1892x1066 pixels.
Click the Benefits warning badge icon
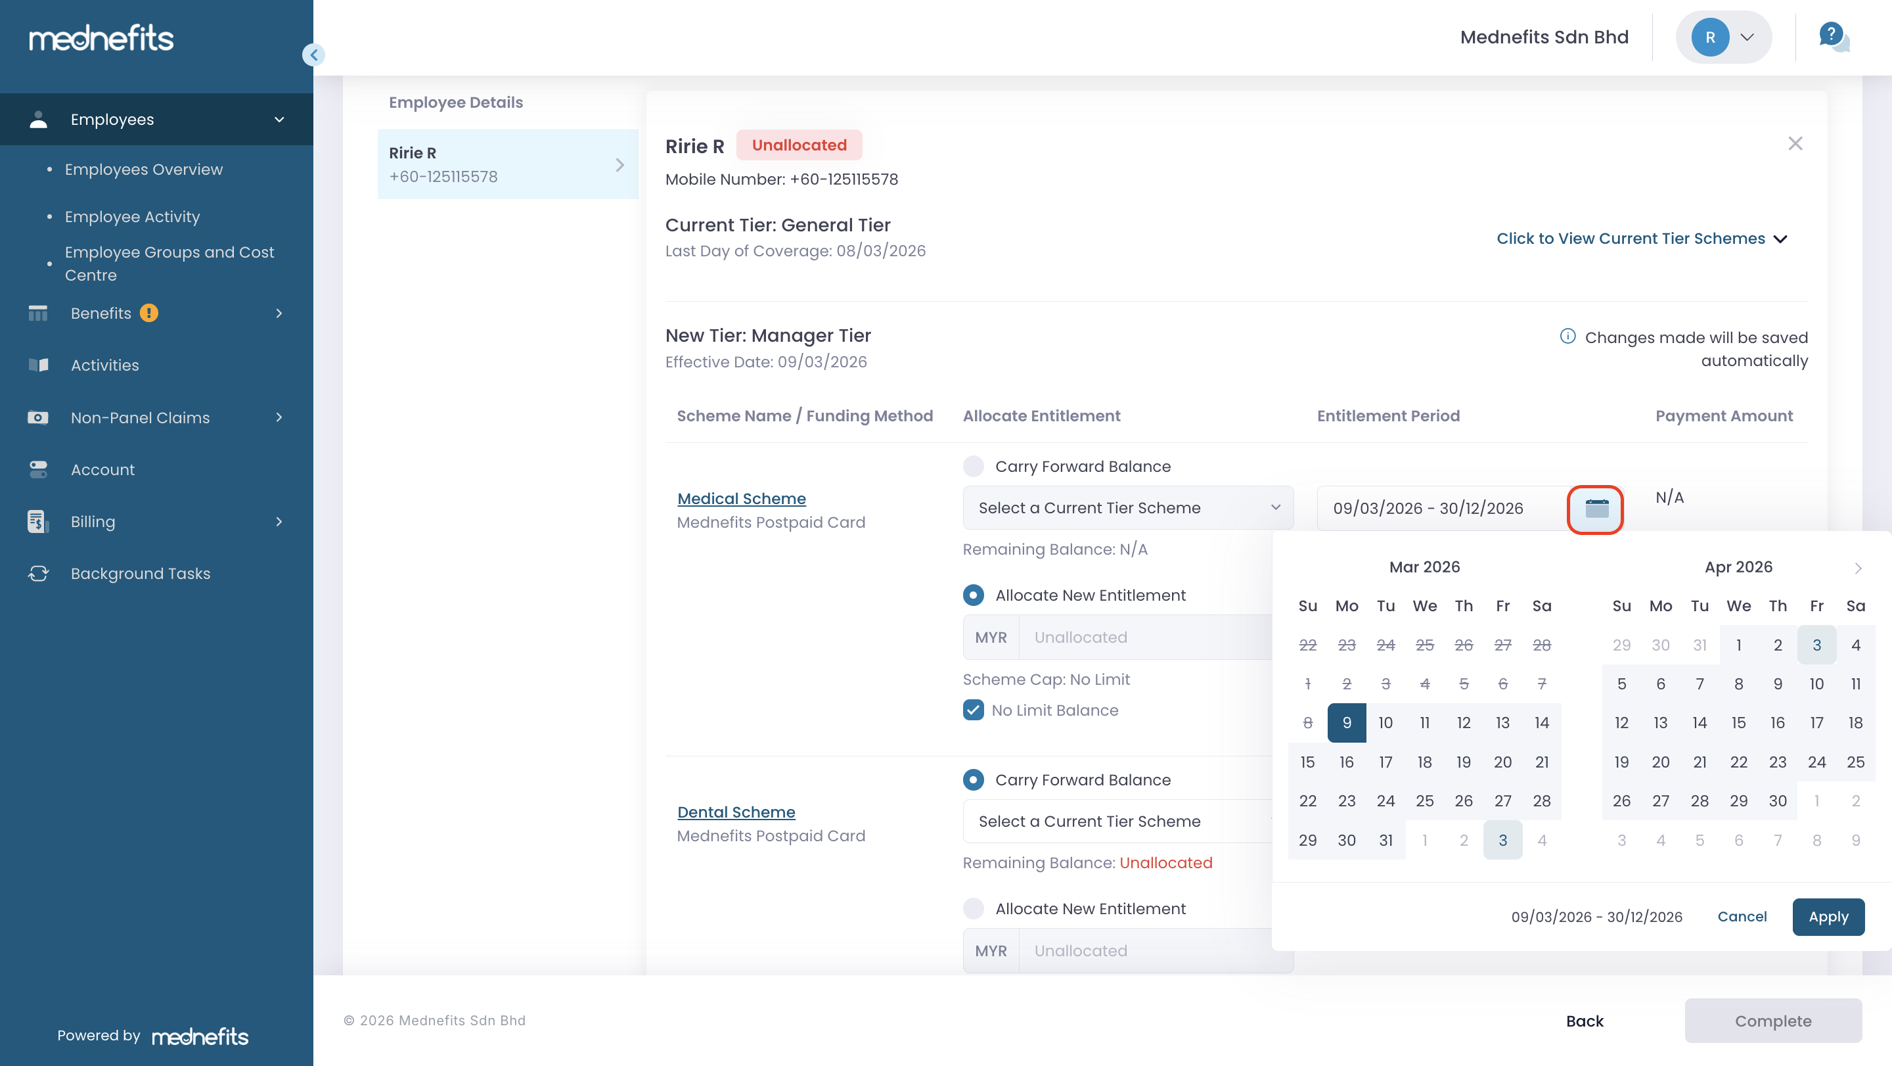[149, 313]
